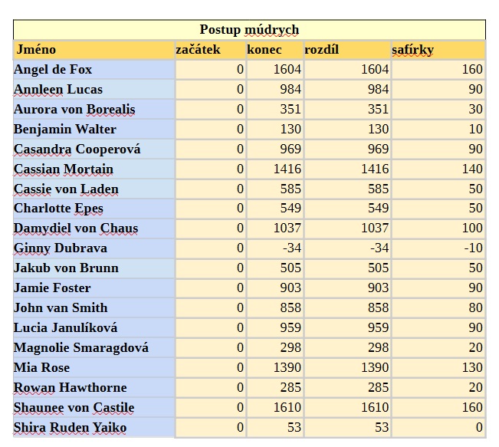Click the 'Shira Ruden Yaiko' cell
This screenshot has width=499, height=447.
71,428
